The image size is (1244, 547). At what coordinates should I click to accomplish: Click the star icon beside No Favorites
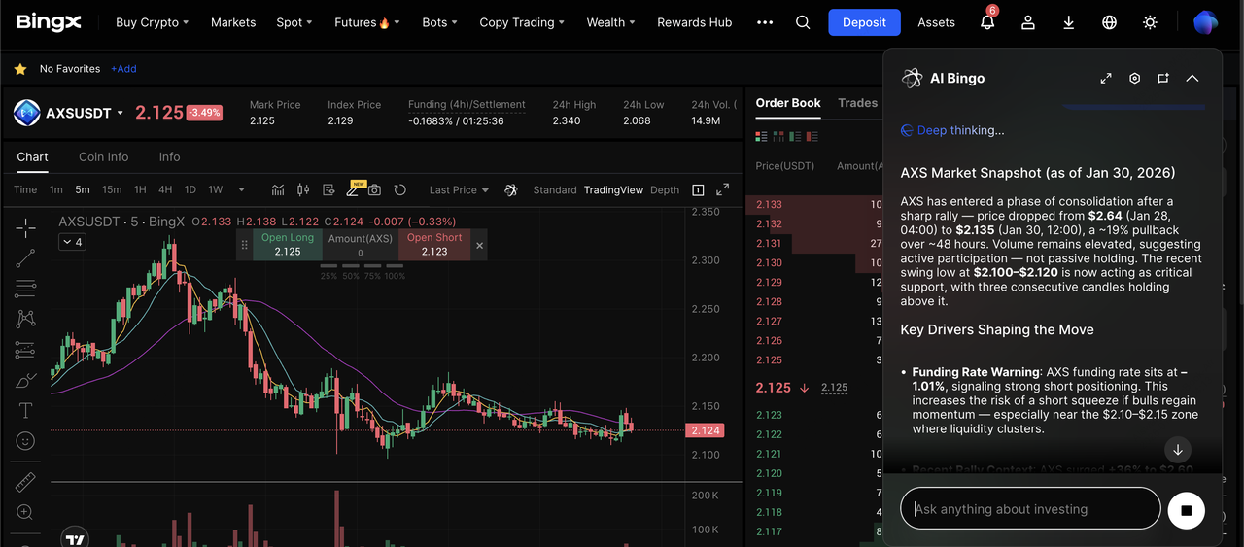tap(19, 69)
